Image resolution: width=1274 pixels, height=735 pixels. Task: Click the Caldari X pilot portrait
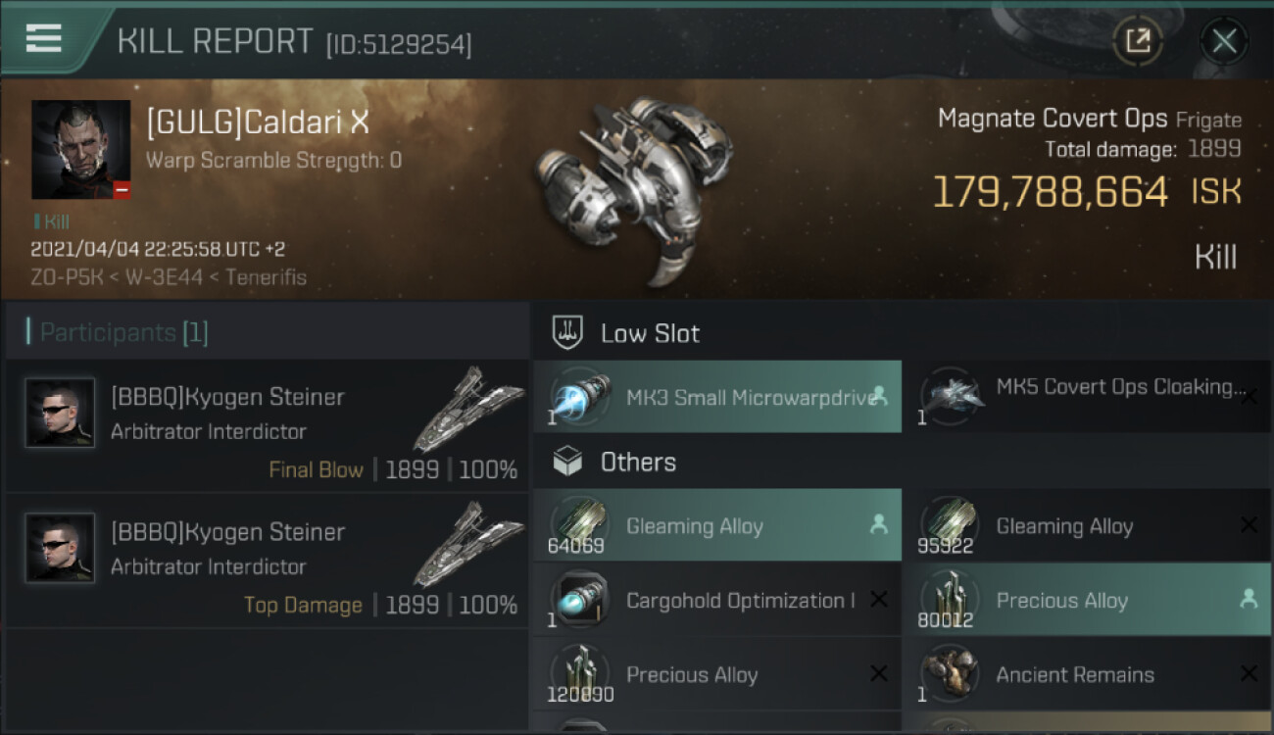[80, 149]
